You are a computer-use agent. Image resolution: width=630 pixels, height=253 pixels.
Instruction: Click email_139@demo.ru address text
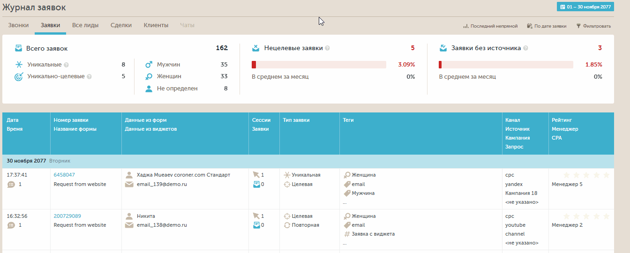click(162, 185)
